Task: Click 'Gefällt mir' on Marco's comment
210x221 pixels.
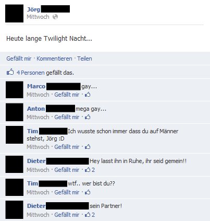Action: coord(67,95)
